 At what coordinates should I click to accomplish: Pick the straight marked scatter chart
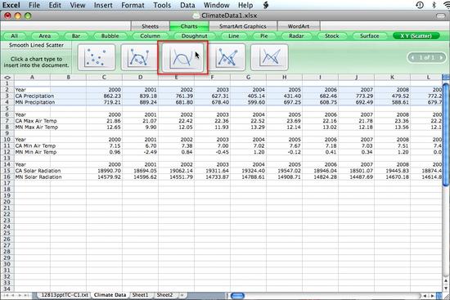227,57
